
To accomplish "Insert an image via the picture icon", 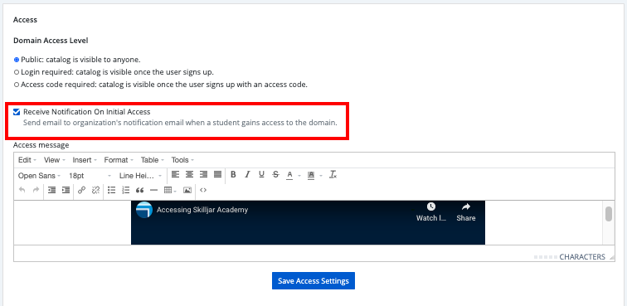I will point(187,190).
